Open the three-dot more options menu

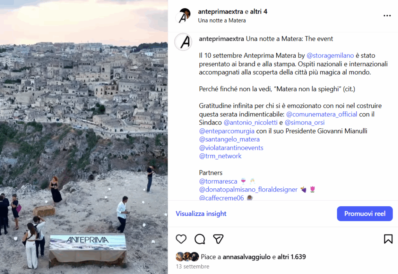(387, 16)
